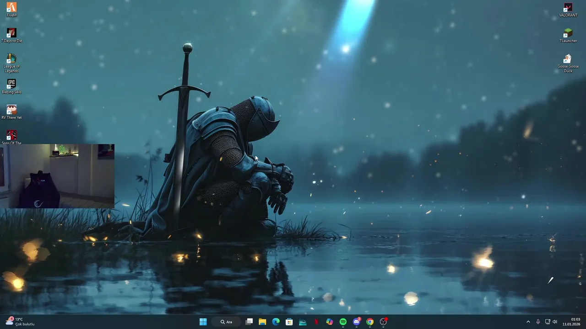Screen dimensions: 586x329
Task: Open the Windows Start menu
Action: [203, 322]
